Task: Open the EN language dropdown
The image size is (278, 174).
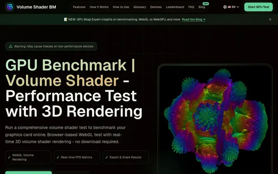Action: pos(231,7)
